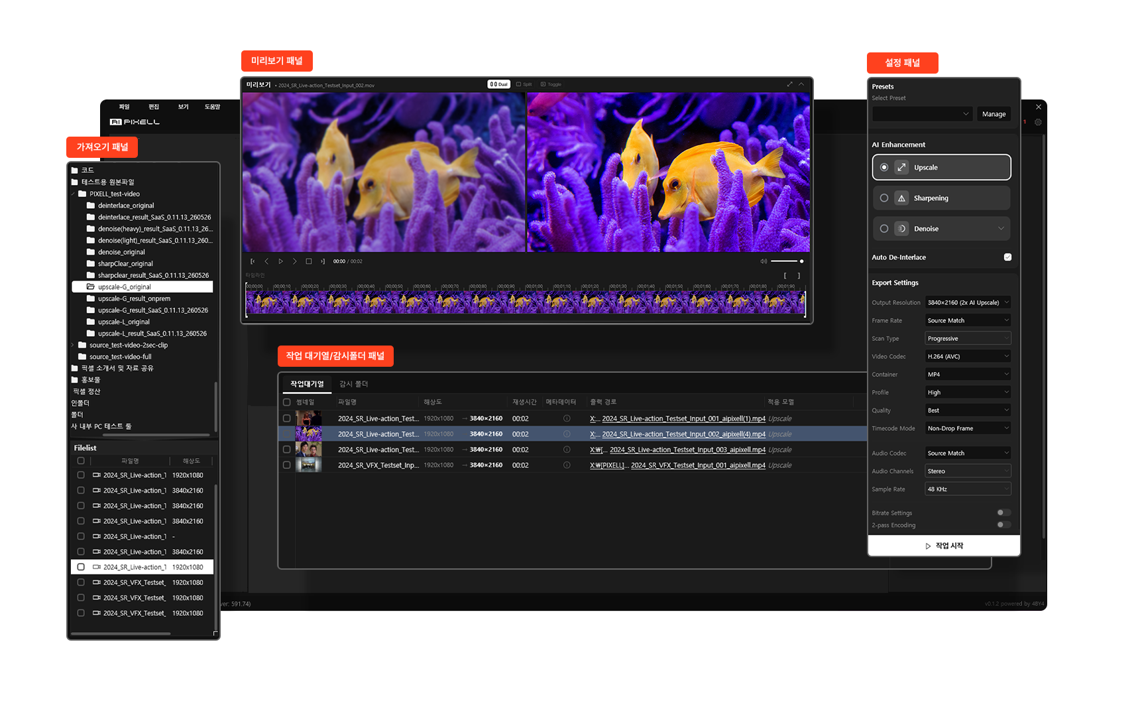This screenshot has width=1140, height=703.
Task: Open the Audio Codec dropdown
Action: [968, 453]
